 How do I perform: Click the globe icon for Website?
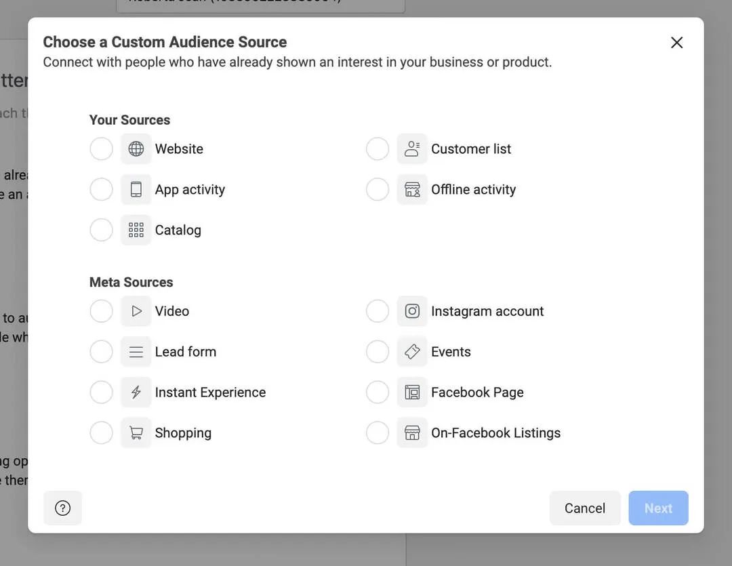136,149
